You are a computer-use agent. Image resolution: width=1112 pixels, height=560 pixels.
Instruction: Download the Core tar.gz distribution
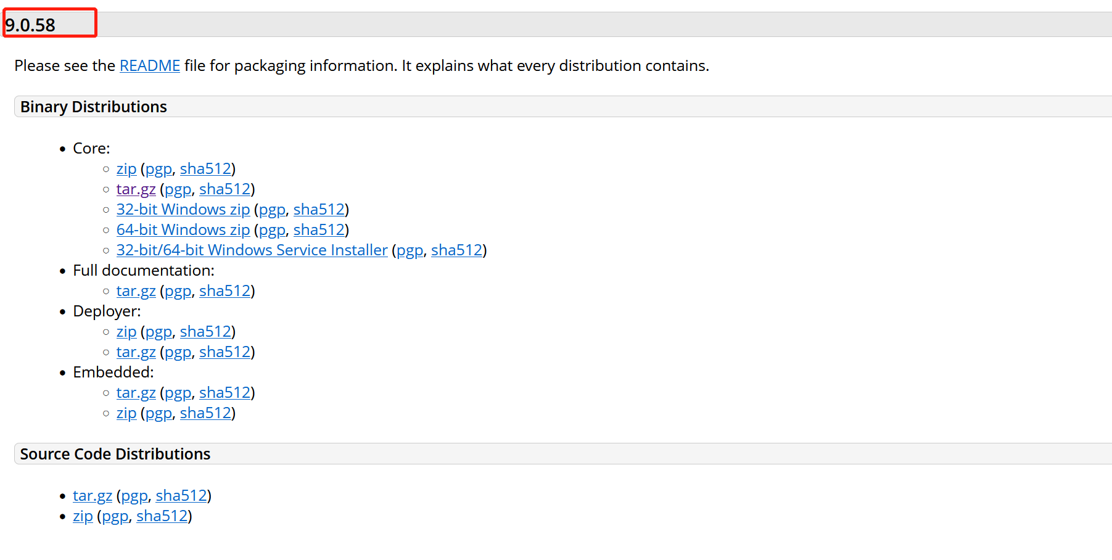tap(136, 189)
